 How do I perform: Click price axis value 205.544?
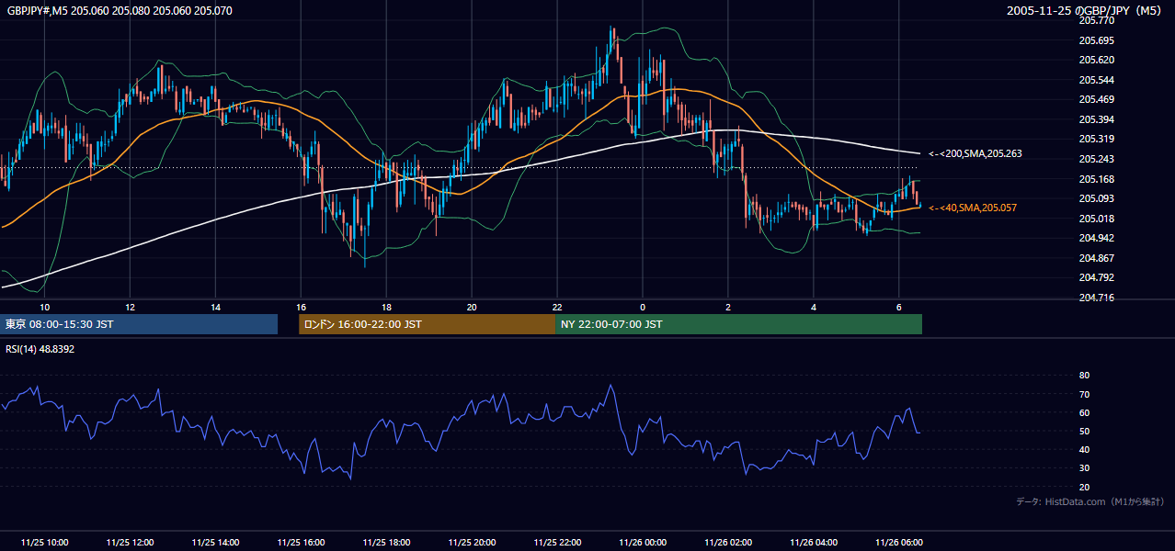click(x=1096, y=80)
